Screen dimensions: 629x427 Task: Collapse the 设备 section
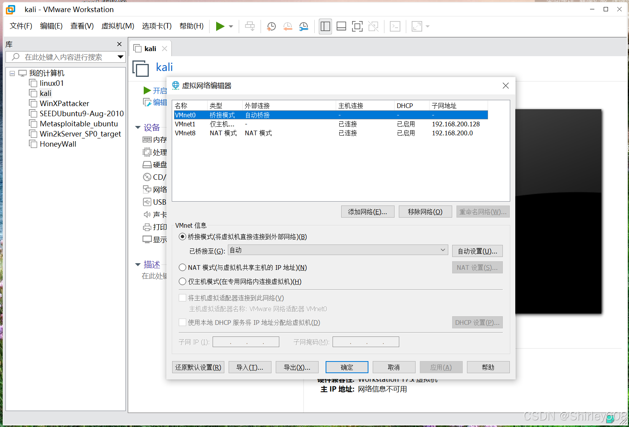tap(138, 128)
